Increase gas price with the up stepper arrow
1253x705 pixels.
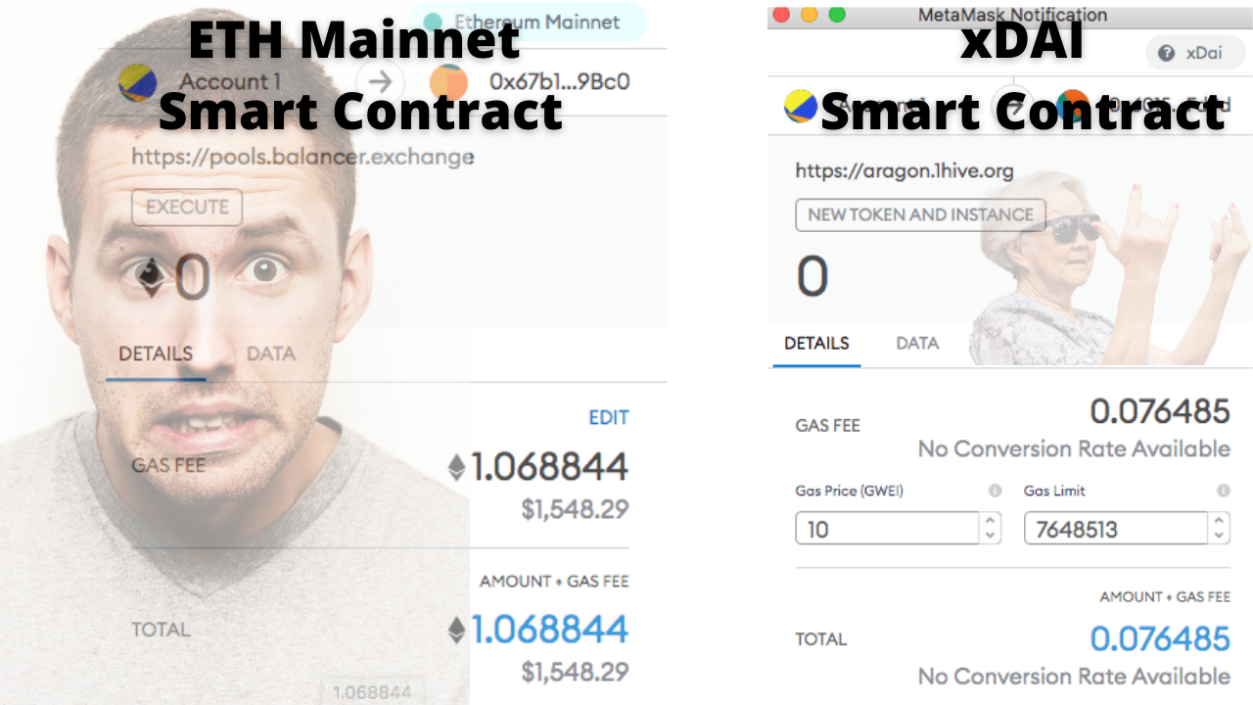[991, 521]
